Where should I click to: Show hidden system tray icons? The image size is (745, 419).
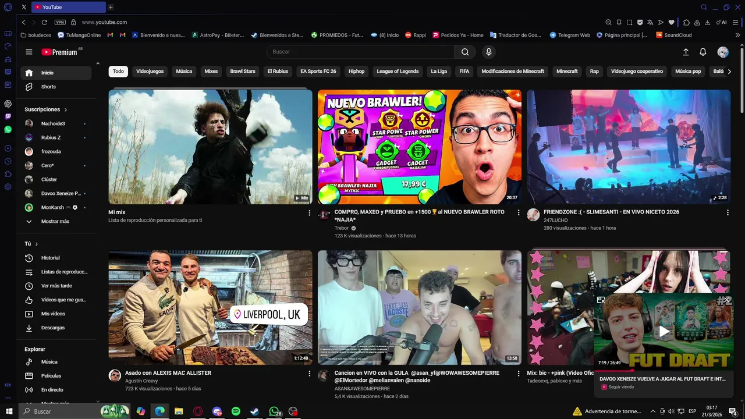(652, 411)
